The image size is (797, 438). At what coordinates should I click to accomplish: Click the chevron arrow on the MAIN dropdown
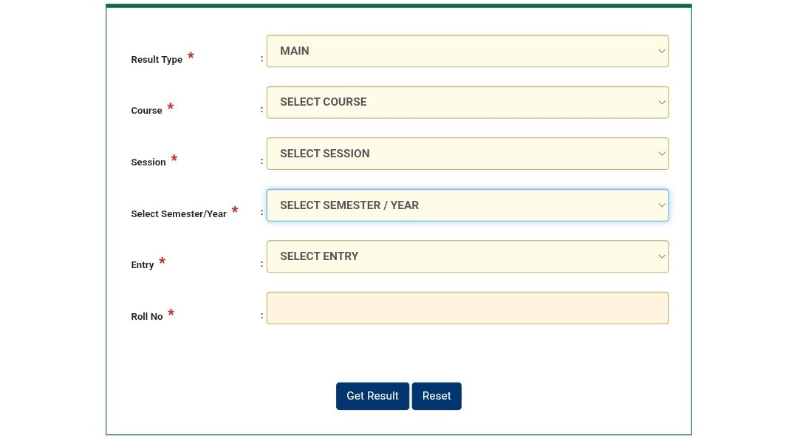(661, 51)
